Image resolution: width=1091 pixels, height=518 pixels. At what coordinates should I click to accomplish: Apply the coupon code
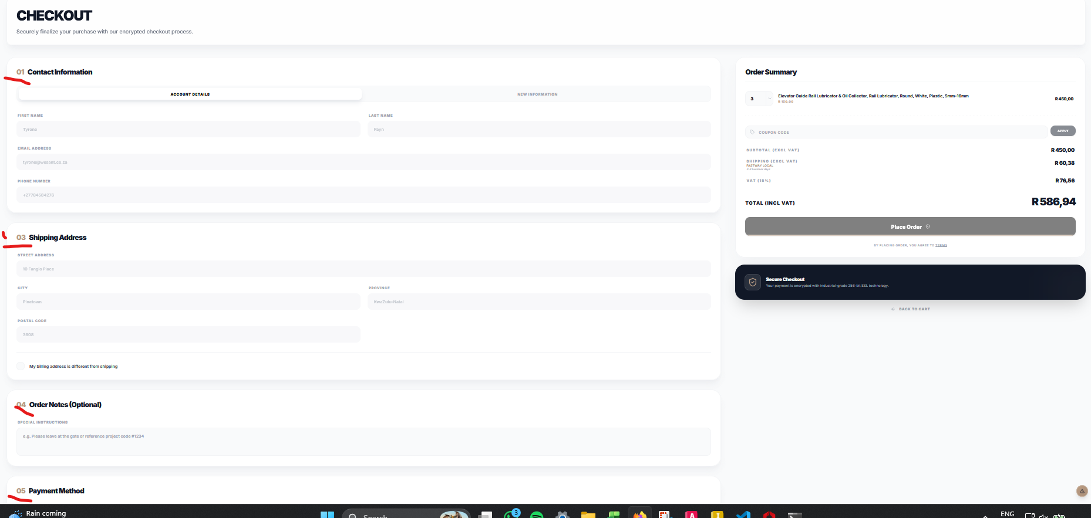(1062, 131)
